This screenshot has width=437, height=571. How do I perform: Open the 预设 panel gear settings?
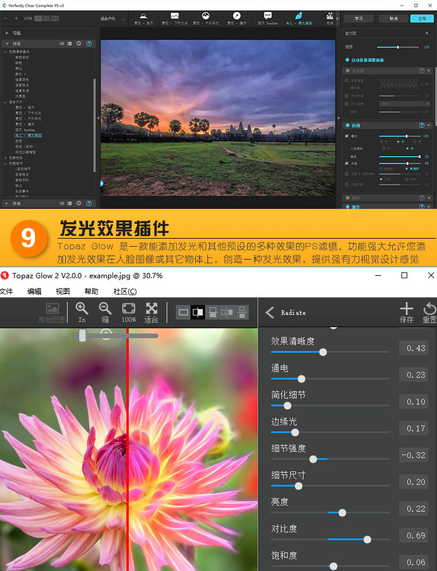coord(79,43)
